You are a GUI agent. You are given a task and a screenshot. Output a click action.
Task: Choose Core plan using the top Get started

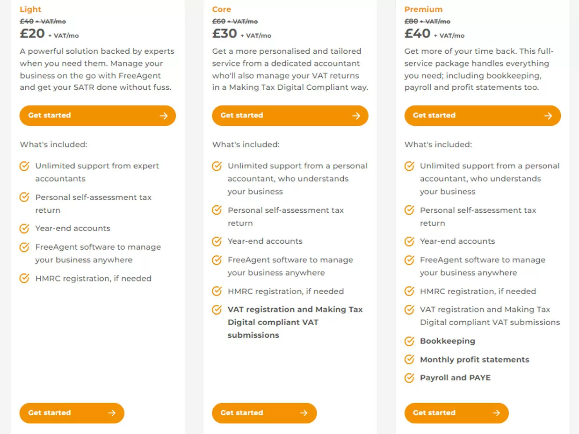(x=290, y=116)
